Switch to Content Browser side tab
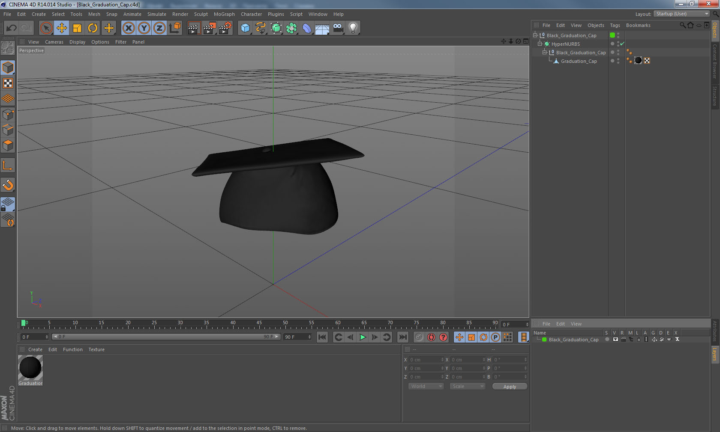Image resolution: width=720 pixels, height=432 pixels. (x=715, y=61)
